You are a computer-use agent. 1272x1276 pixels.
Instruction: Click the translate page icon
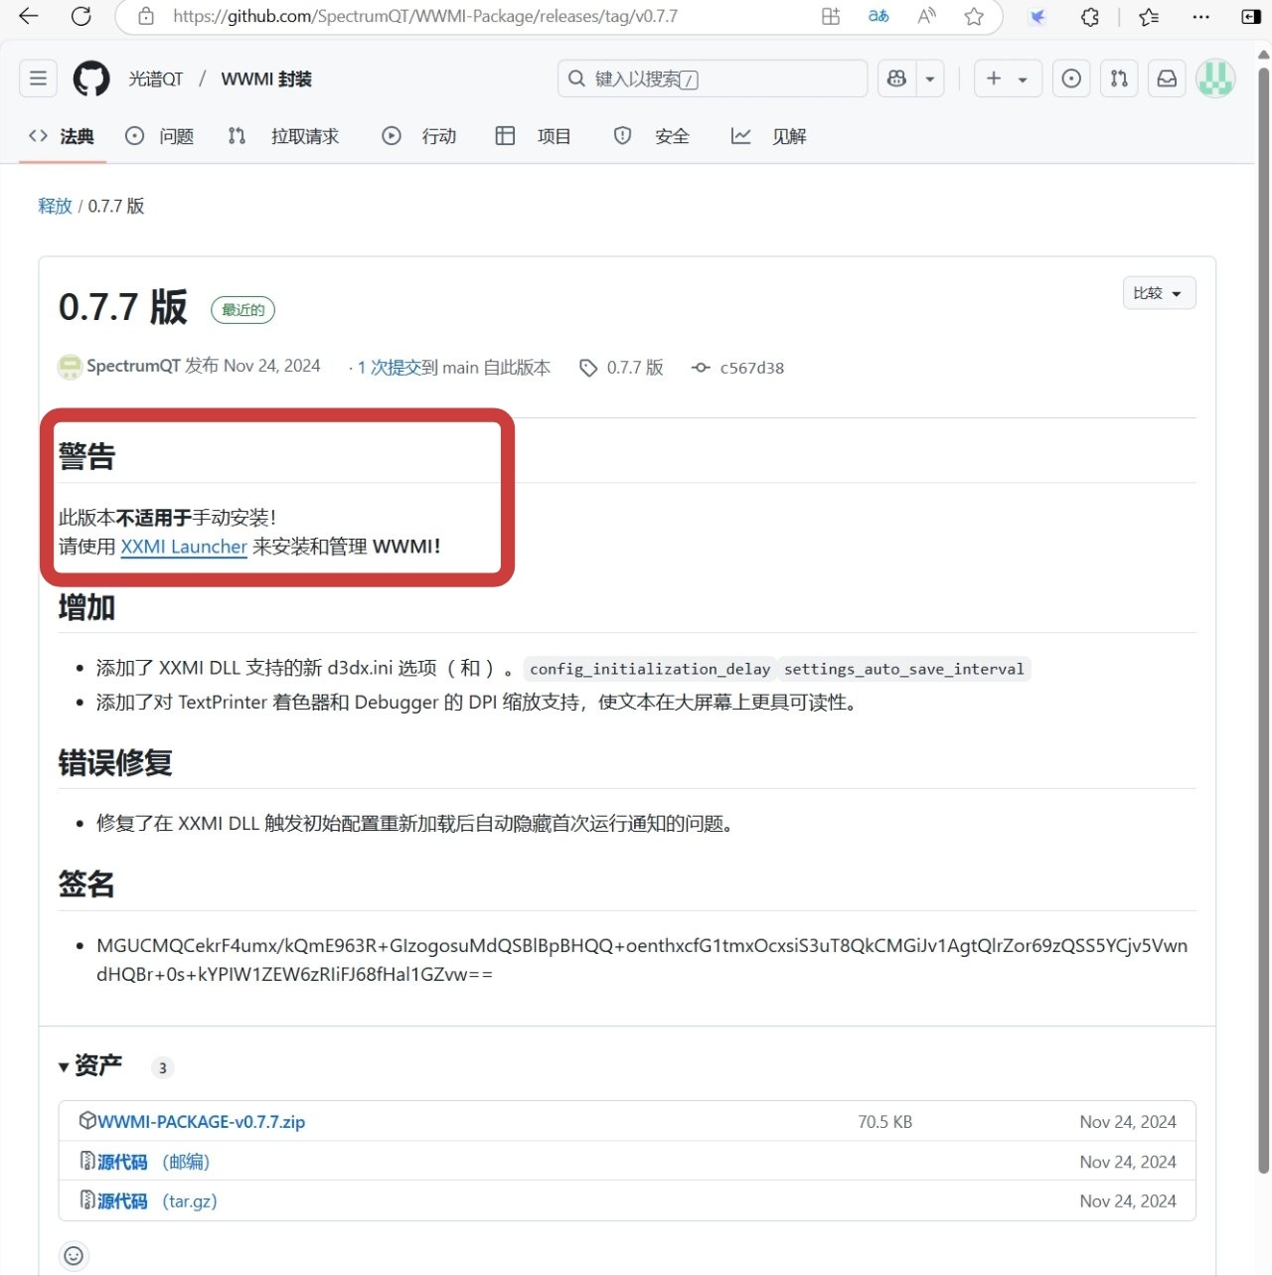pyautogui.click(x=878, y=16)
